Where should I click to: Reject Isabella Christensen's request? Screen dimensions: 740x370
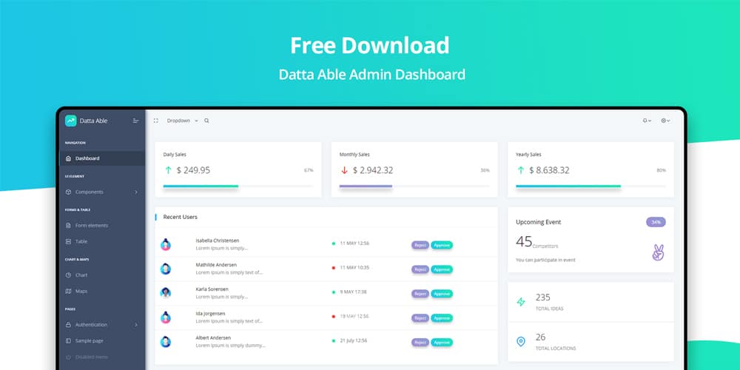pos(420,246)
